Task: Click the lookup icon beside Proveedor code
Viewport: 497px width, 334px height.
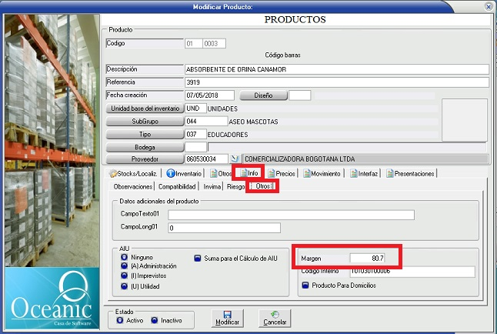Action: click(235, 159)
